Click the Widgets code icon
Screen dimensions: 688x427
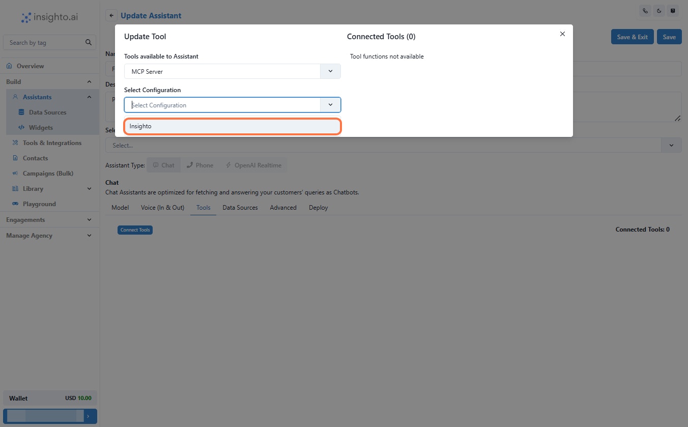(21, 128)
